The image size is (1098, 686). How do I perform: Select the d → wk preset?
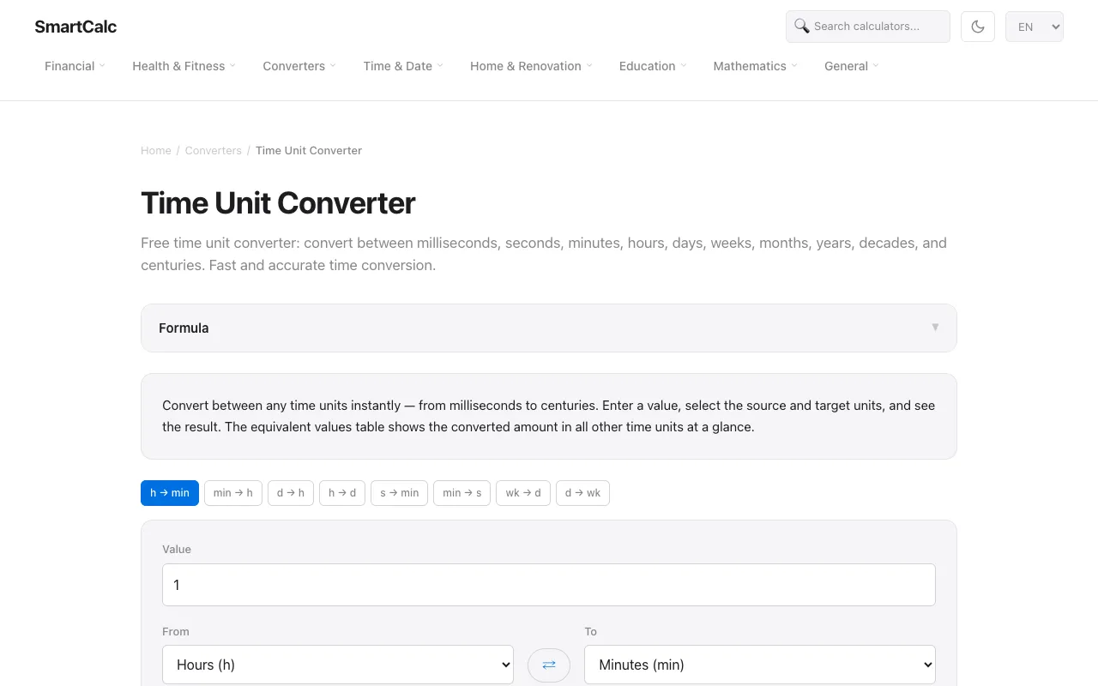pos(583,493)
